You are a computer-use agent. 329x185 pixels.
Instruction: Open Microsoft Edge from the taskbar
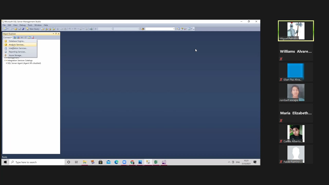click(x=116, y=162)
